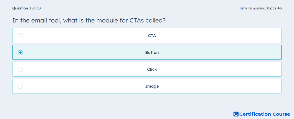The image size is (294, 119).
Task: Click the G logo icon
Action: (236, 114)
